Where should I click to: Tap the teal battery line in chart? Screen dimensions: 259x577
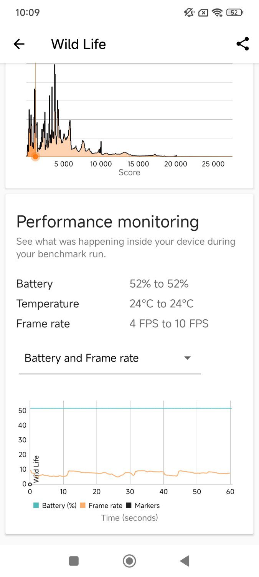pos(130,408)
